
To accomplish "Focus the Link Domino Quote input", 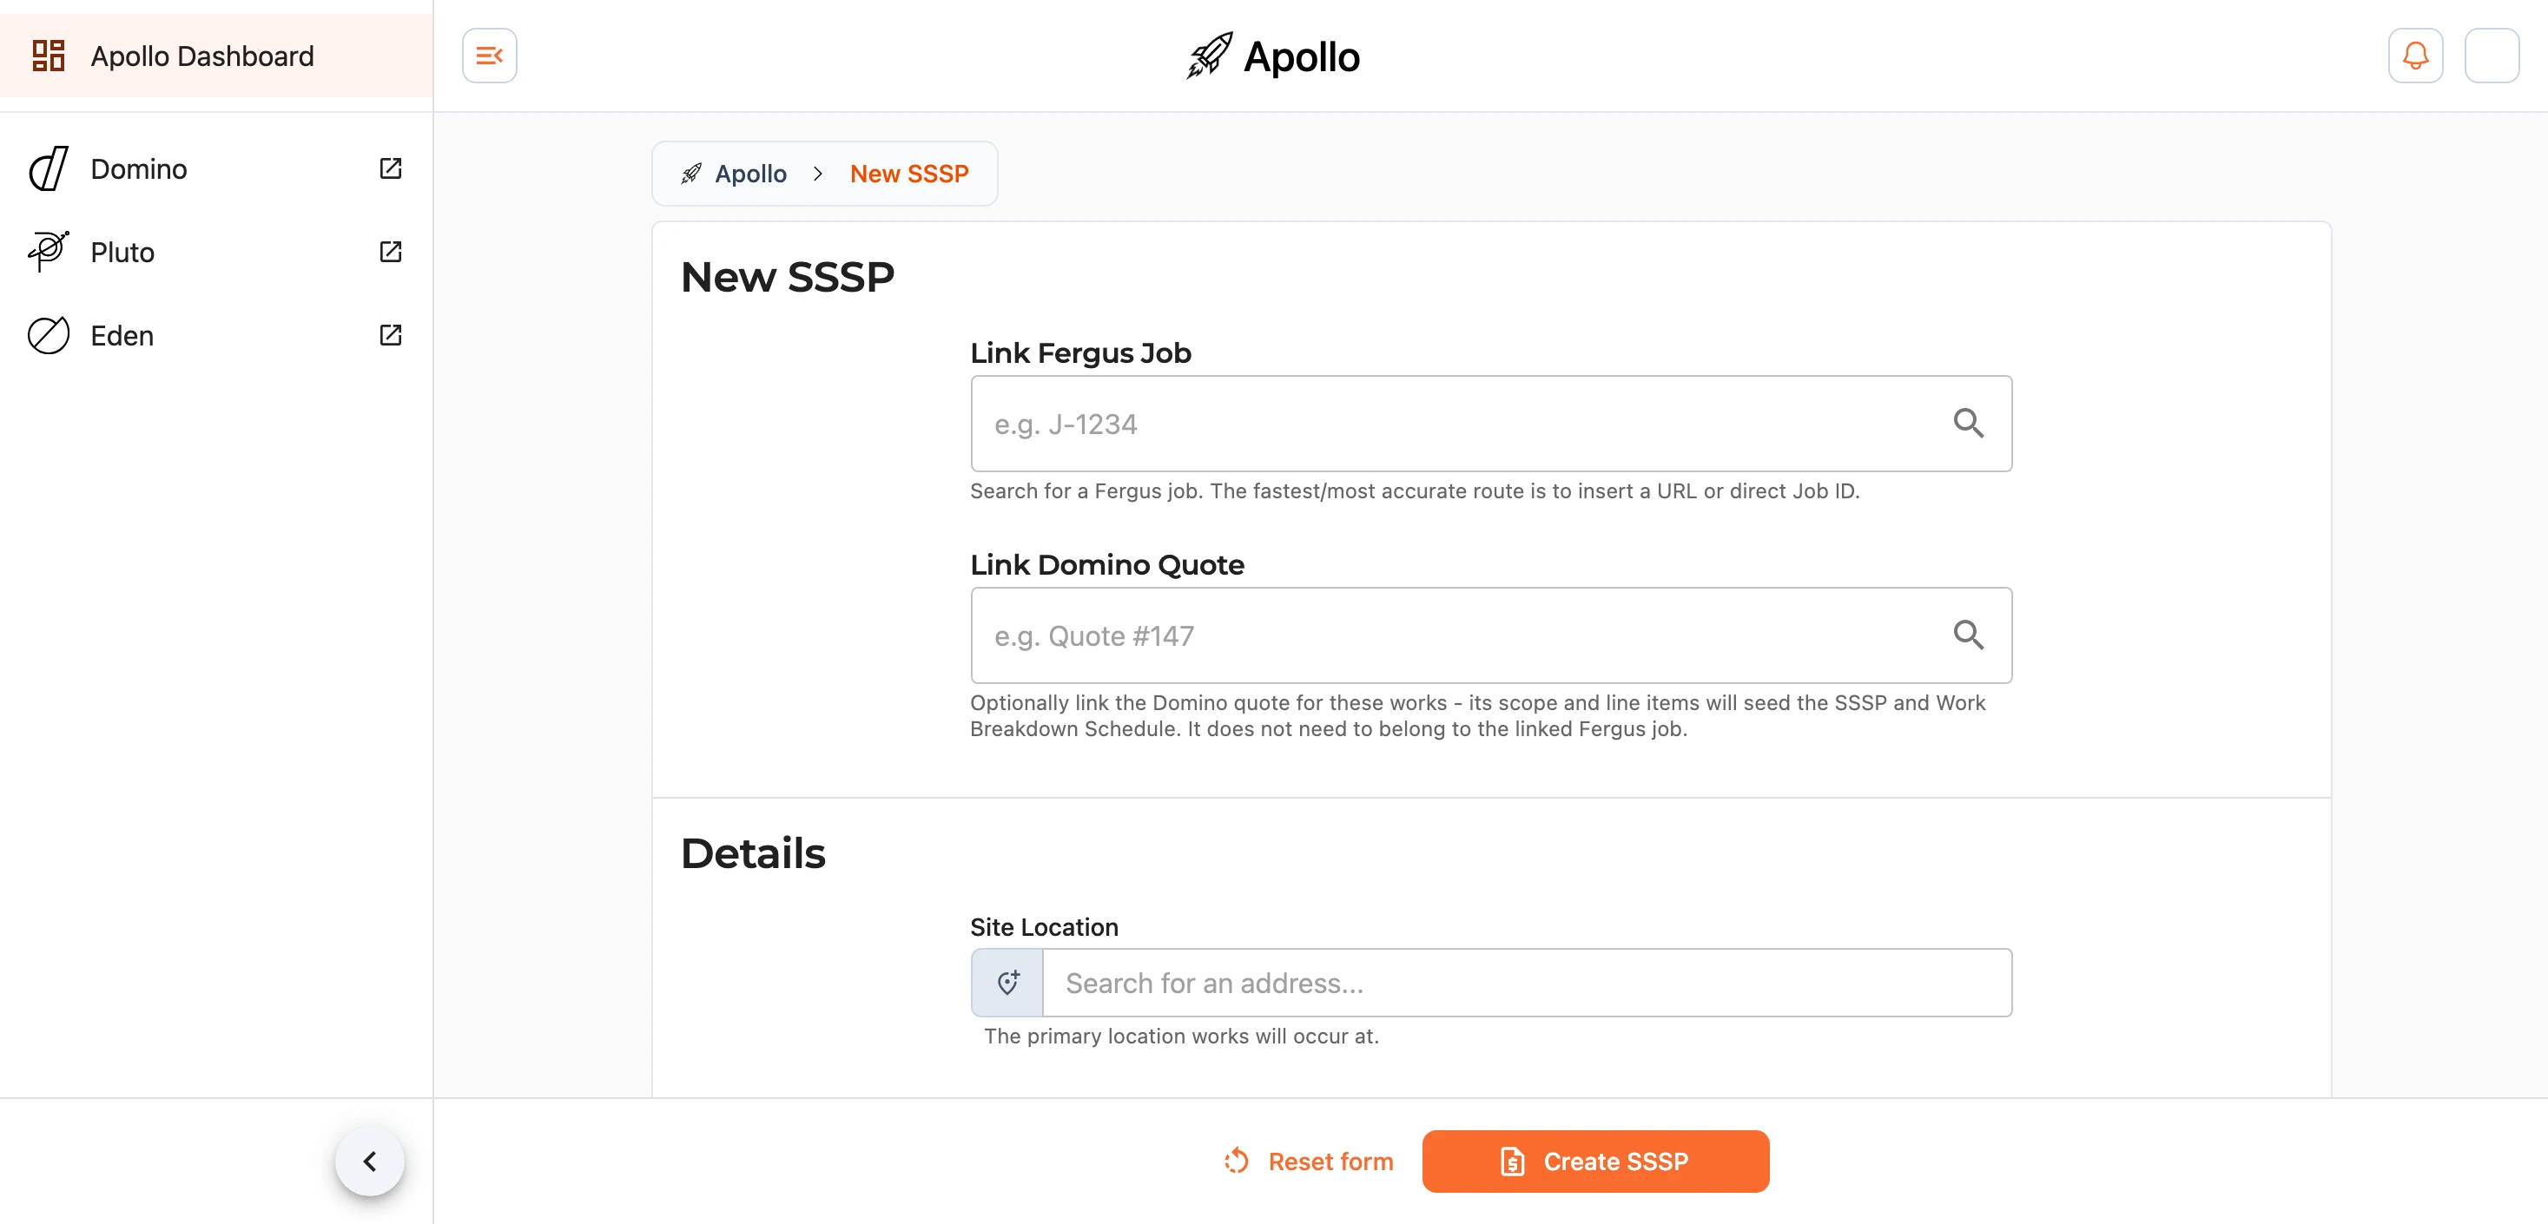I will [x=1490, y=635].
